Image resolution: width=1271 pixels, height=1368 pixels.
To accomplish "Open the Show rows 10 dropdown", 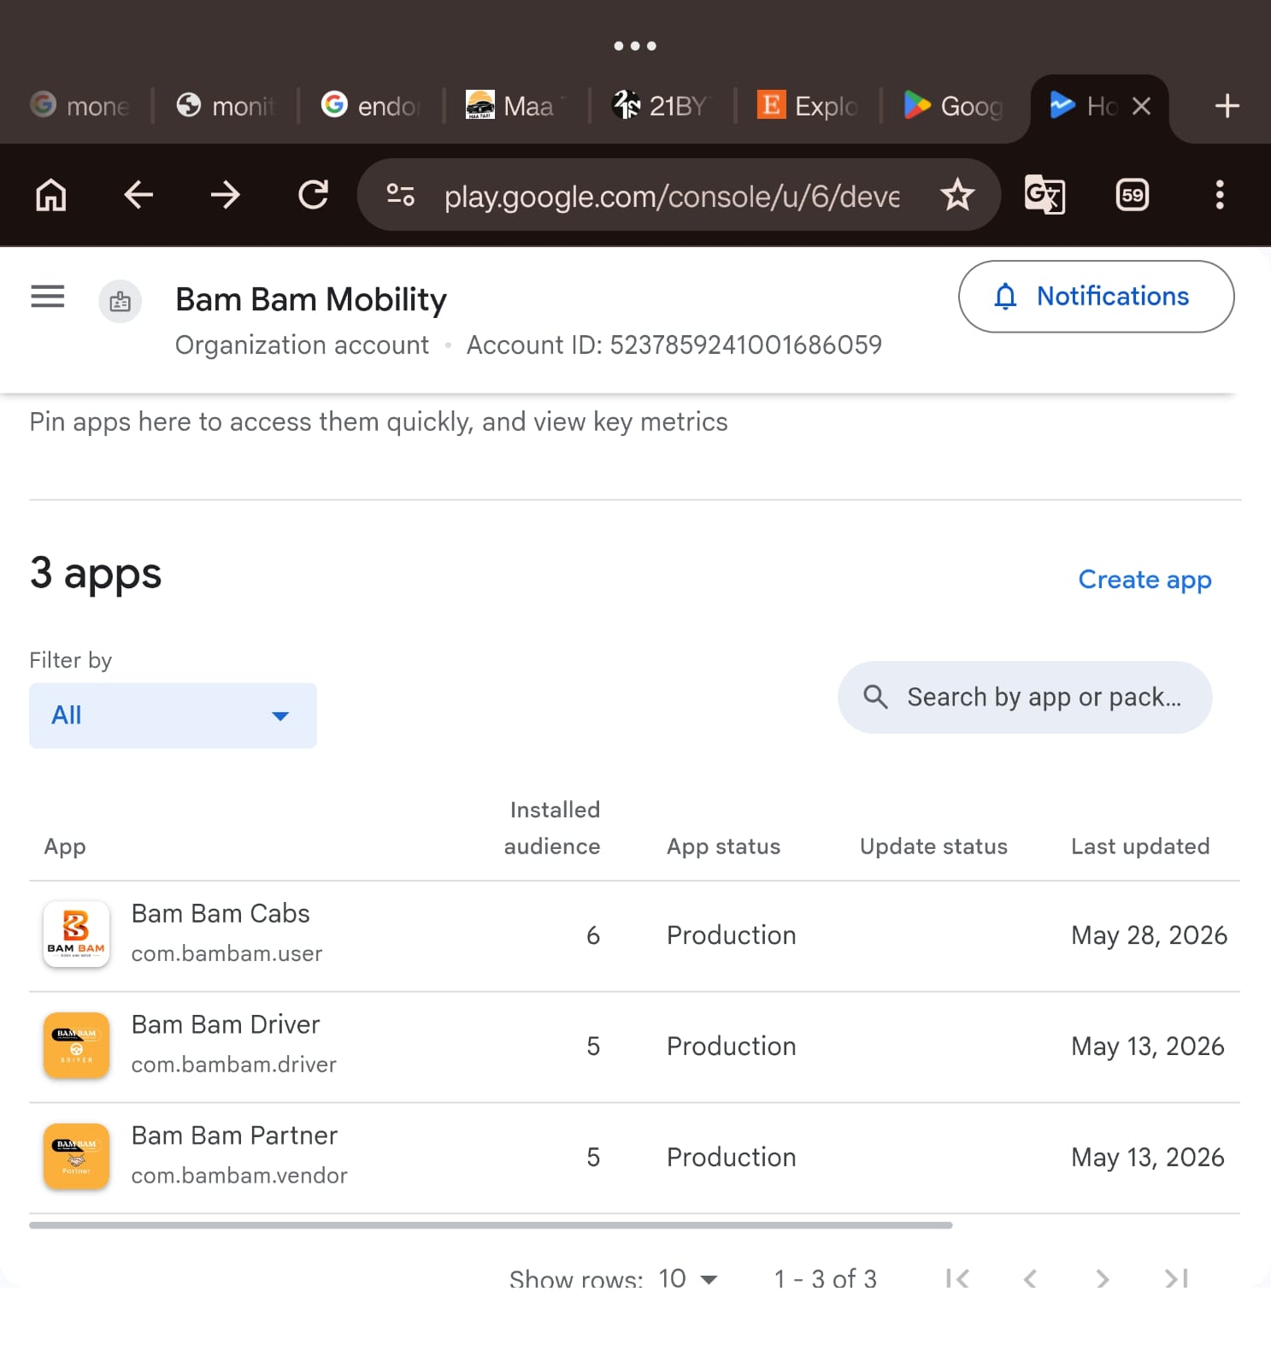I will click(688, 1279).
